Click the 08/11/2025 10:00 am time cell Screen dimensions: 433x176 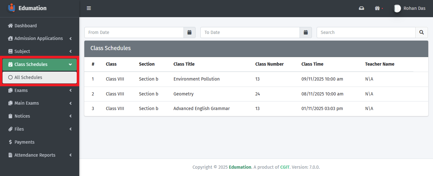coord(322,94)
